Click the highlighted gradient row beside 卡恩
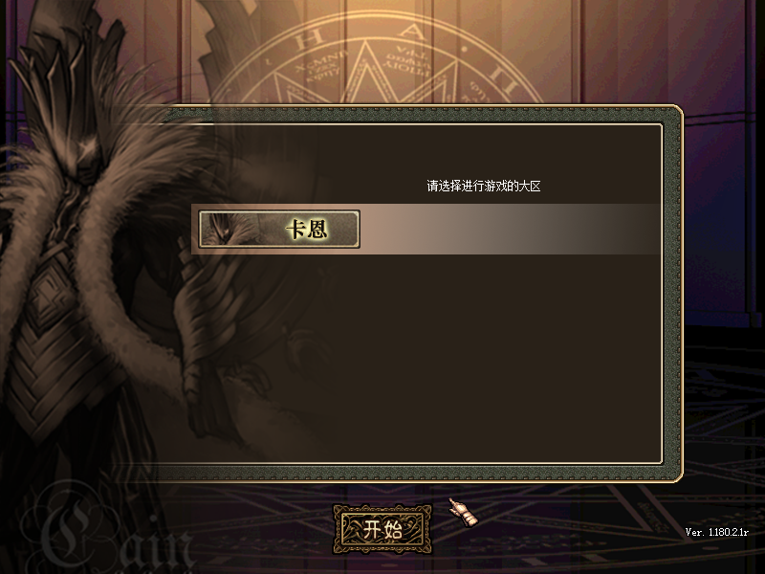Image resolution: width=765 pixels, height=574 pixels. 511,229
